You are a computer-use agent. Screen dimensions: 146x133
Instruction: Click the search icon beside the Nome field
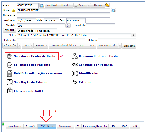pos(113,10)
